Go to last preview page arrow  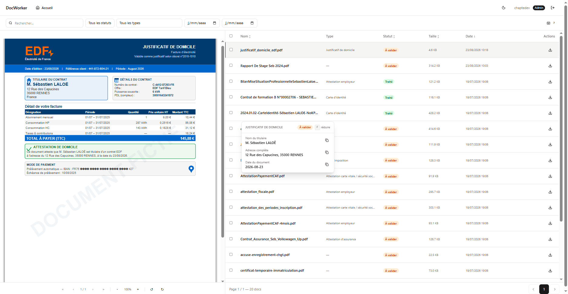click(104, 289)
